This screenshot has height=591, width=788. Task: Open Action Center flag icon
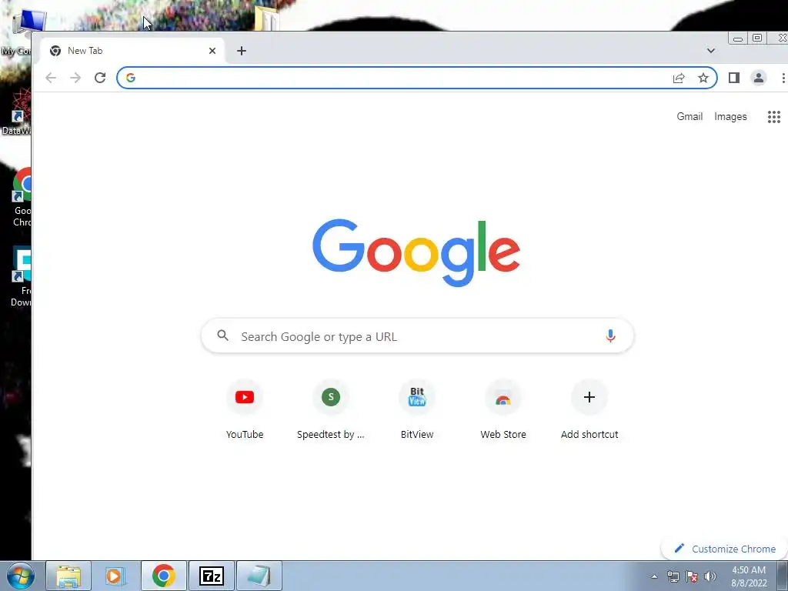(692, 576)
